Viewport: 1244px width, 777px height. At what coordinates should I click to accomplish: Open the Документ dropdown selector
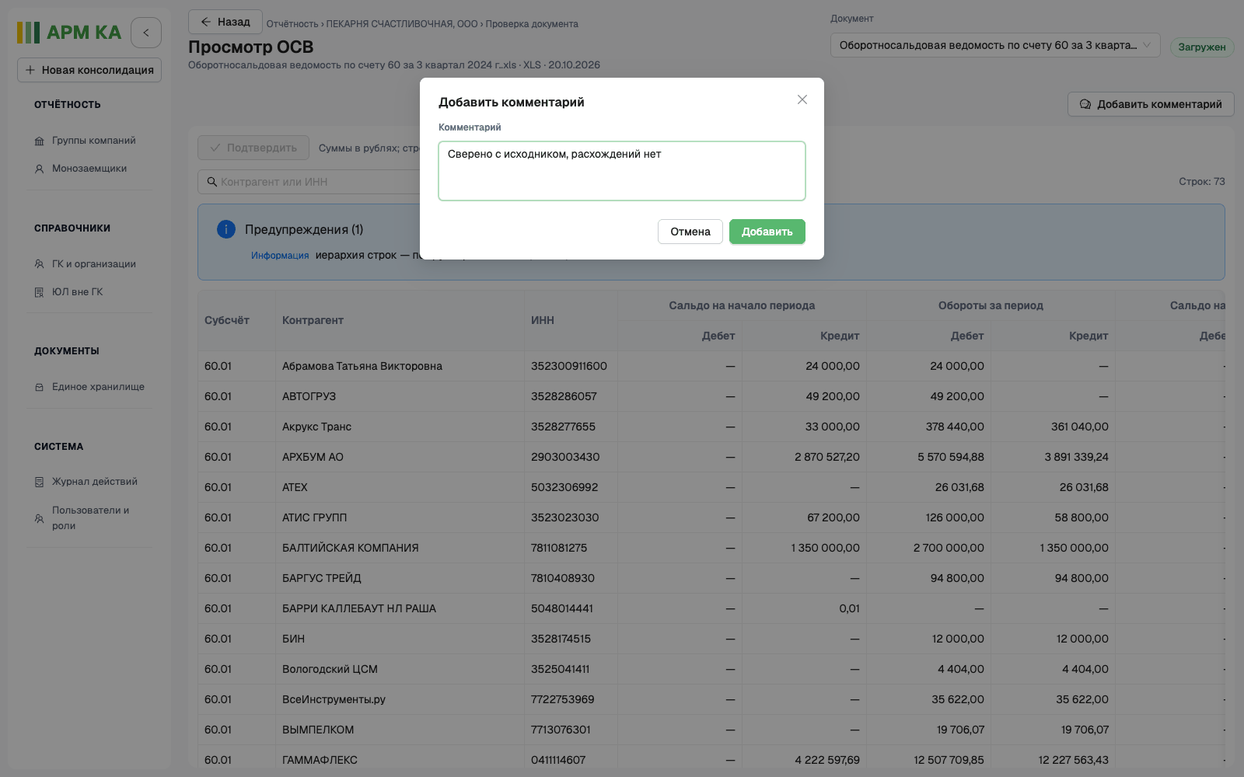pyautogui.click(x=995, y=45)
